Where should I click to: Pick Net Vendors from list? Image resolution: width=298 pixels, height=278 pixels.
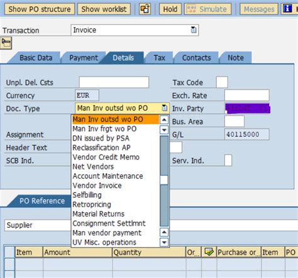click(x=115, y=166)
